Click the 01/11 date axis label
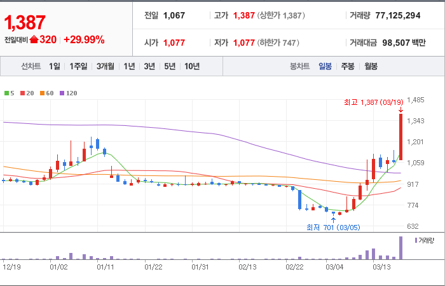Image resolution: width=445 pixels, height=286 pixels. click(x=106, y=267)
